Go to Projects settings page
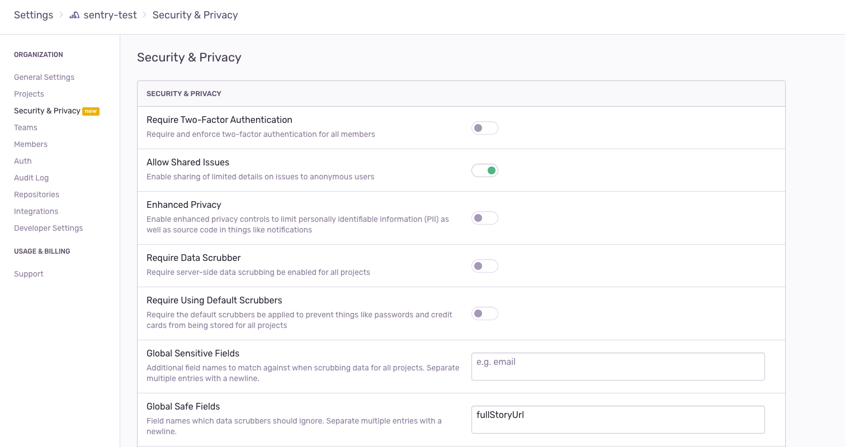This screenshot has width=845, height=447. click(29, 94)
